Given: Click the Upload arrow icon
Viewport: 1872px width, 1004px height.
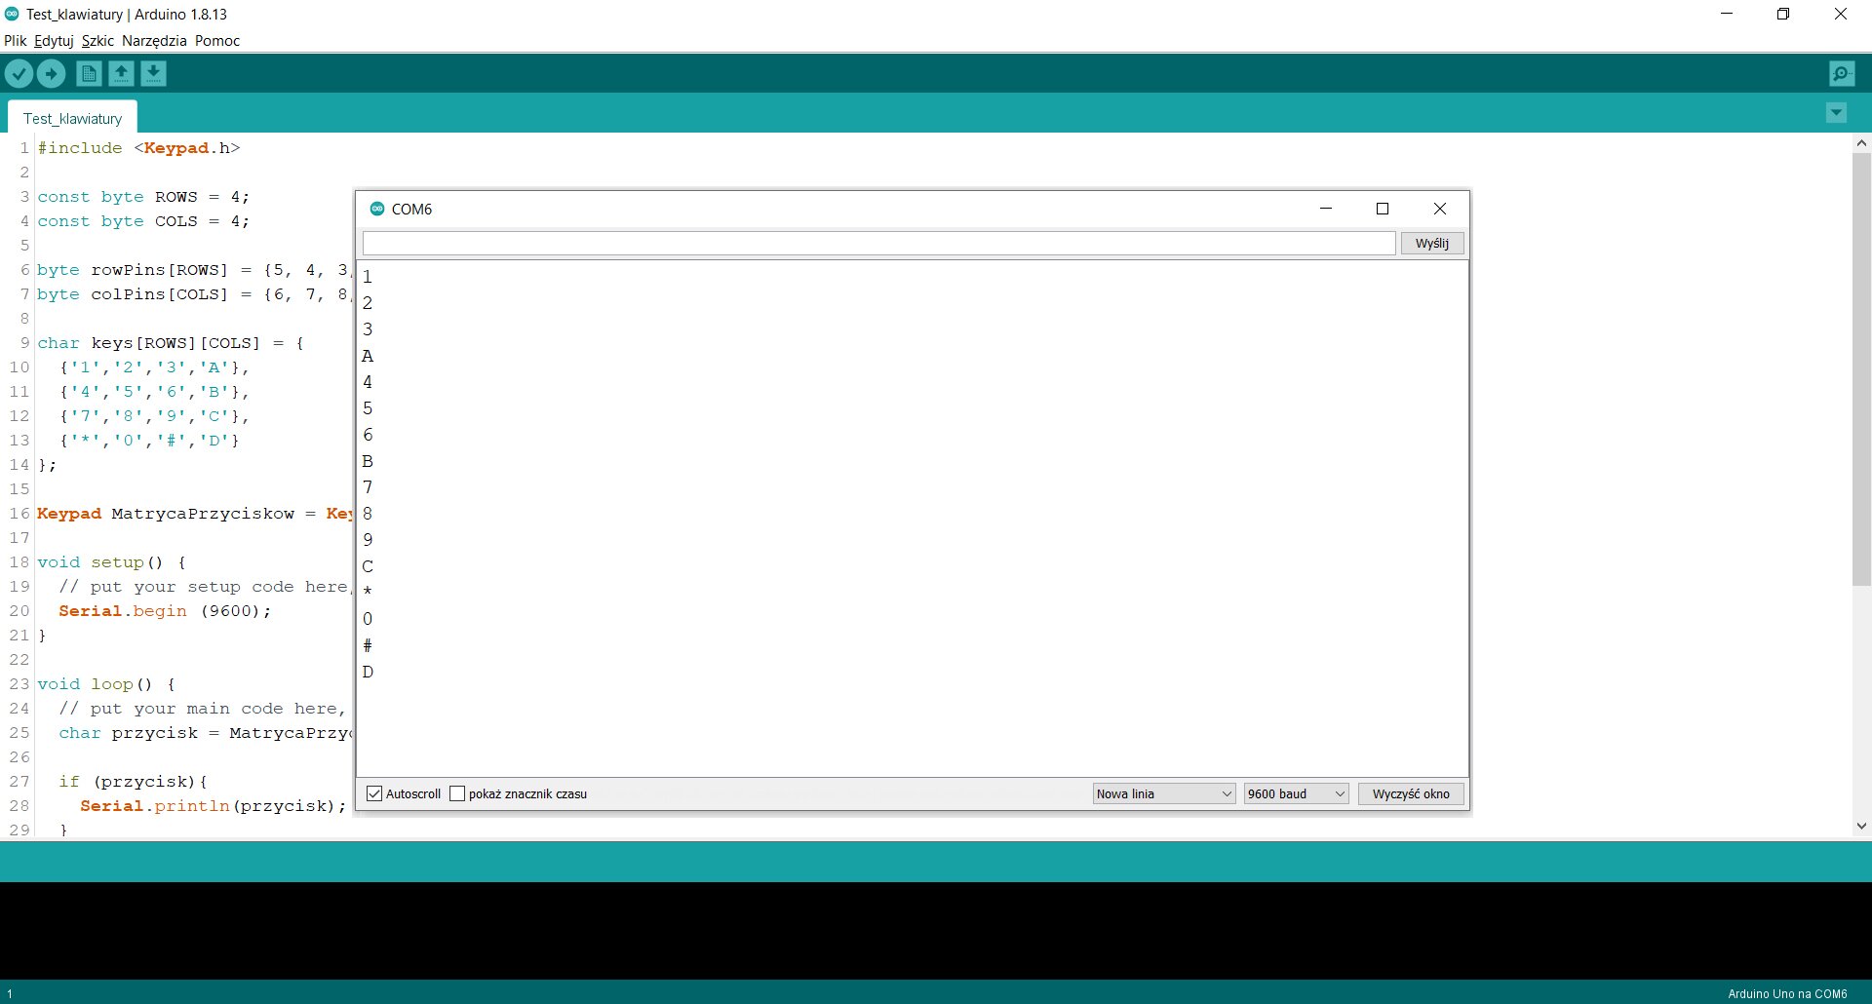Looking at the screenshot, I should pos(51,73).
